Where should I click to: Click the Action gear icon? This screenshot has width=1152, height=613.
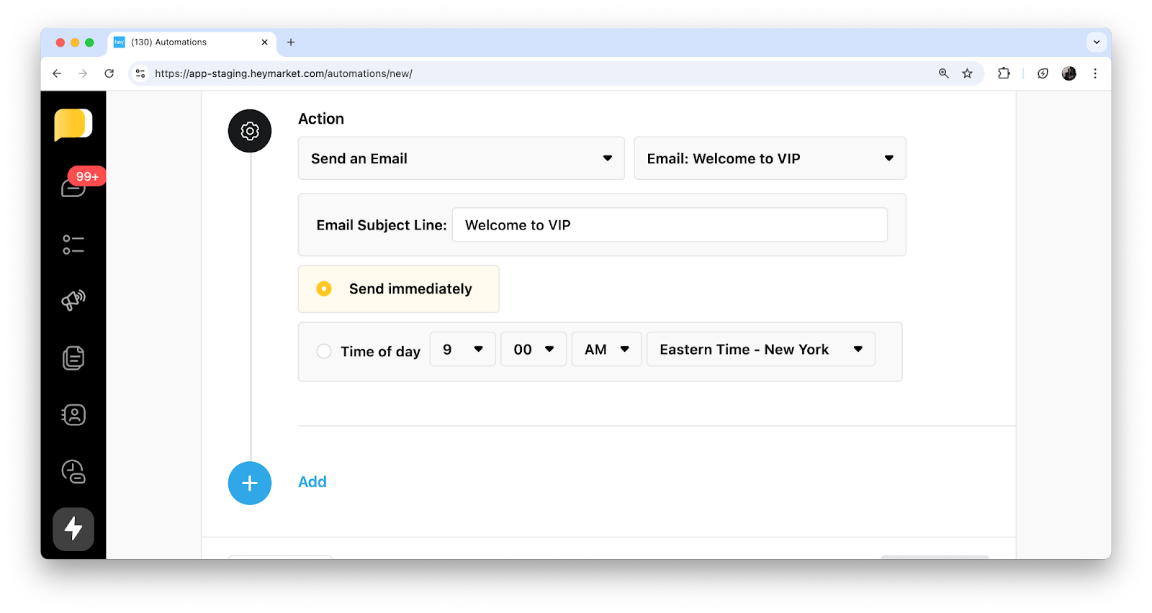pos(250,131)
